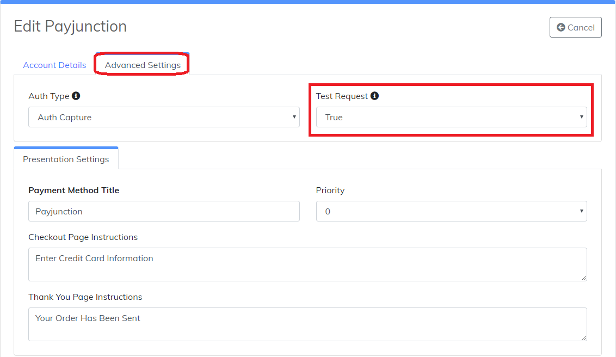
Task: Click the Payment Method Title label
Action: point(74,190)
